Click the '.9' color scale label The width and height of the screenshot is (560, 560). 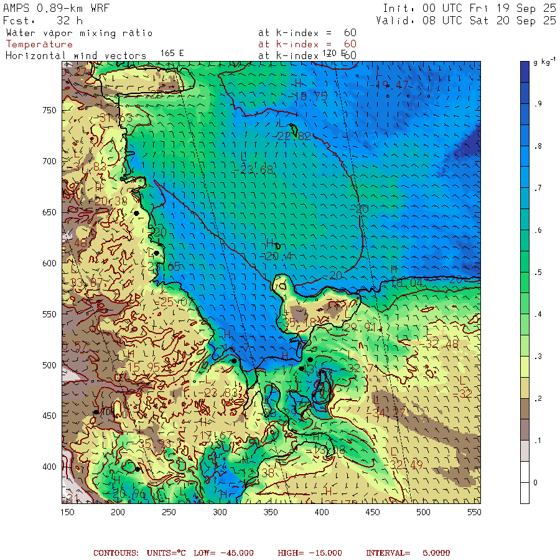tap(538, 104)
